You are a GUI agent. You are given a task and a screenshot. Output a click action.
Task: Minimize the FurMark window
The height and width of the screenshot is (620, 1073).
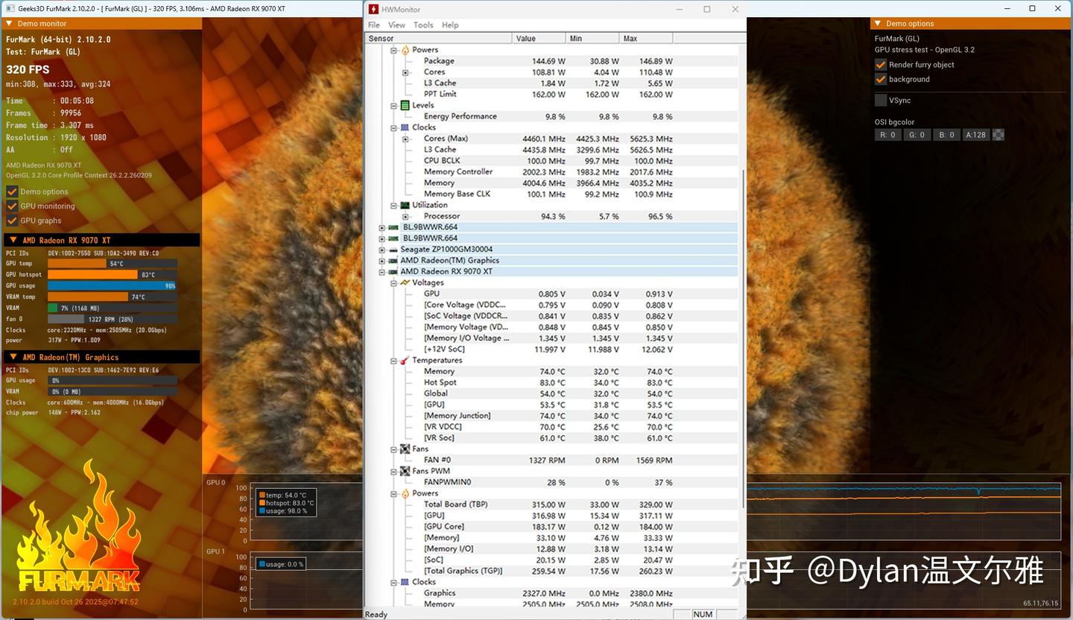tap(1006, 8)
